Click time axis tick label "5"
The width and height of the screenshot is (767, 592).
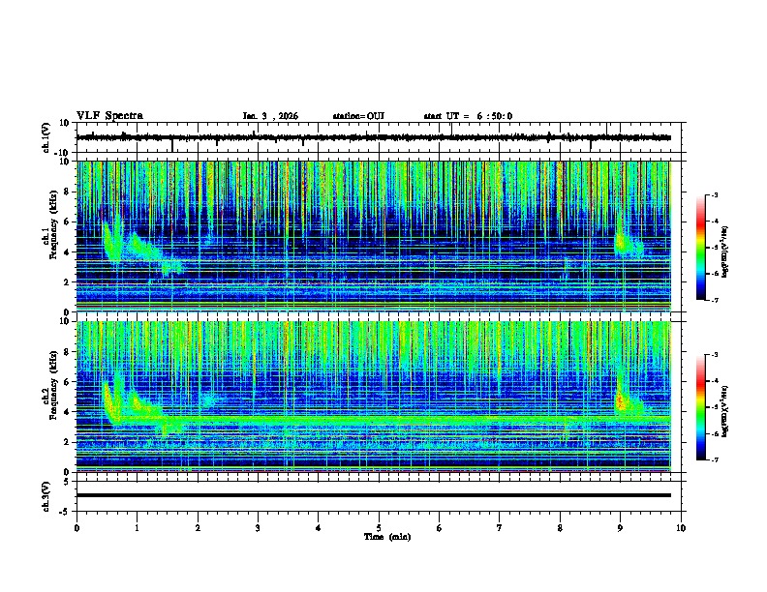tap(379, 527)
